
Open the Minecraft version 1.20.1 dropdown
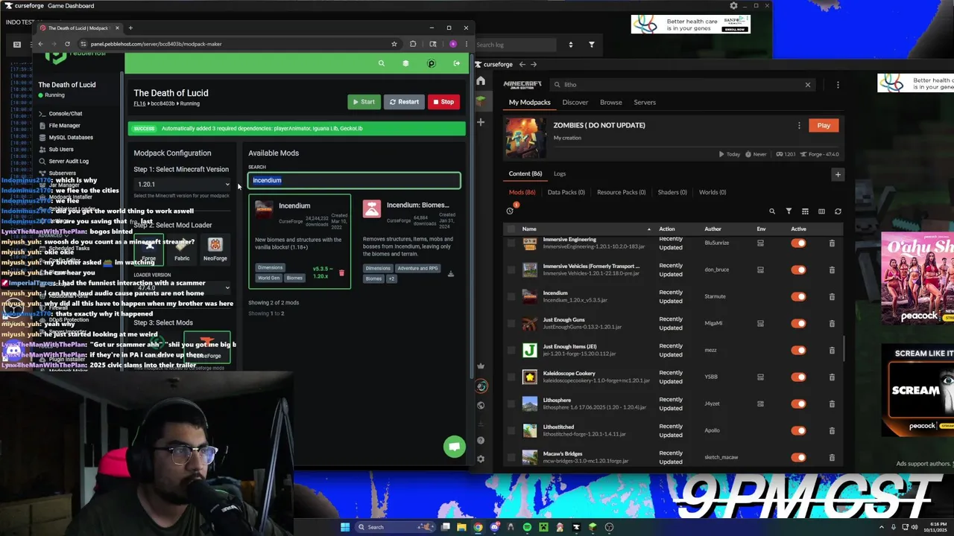pyautogui.click(x=183, y=185)
